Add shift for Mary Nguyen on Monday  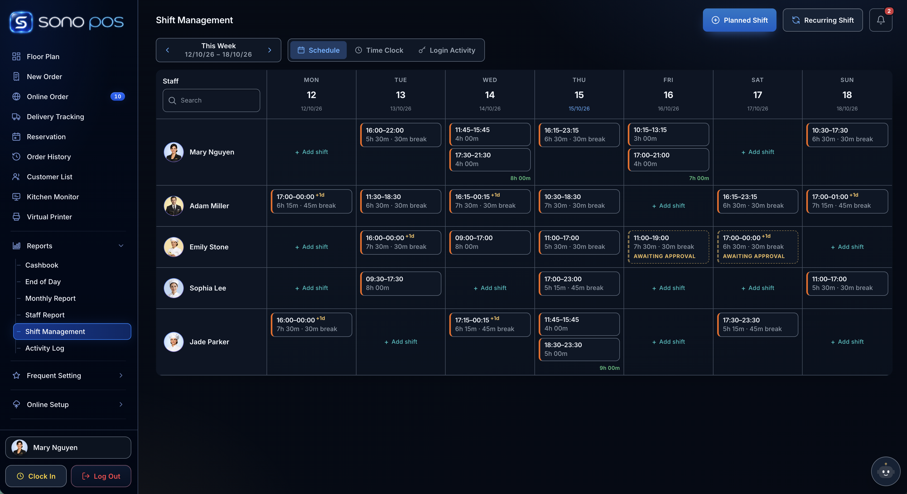[x=312, y=152]
